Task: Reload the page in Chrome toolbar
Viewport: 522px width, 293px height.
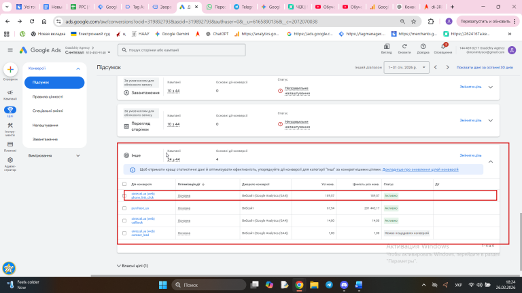Action: 32,21
